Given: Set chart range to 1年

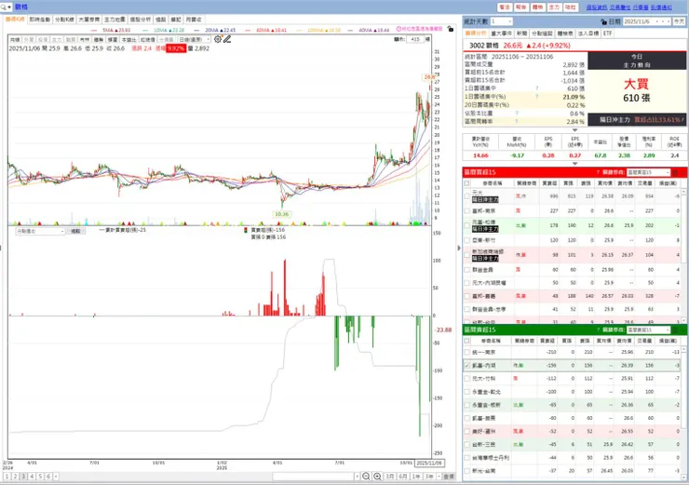Looking at the screenshot, I should pos(415,477).
